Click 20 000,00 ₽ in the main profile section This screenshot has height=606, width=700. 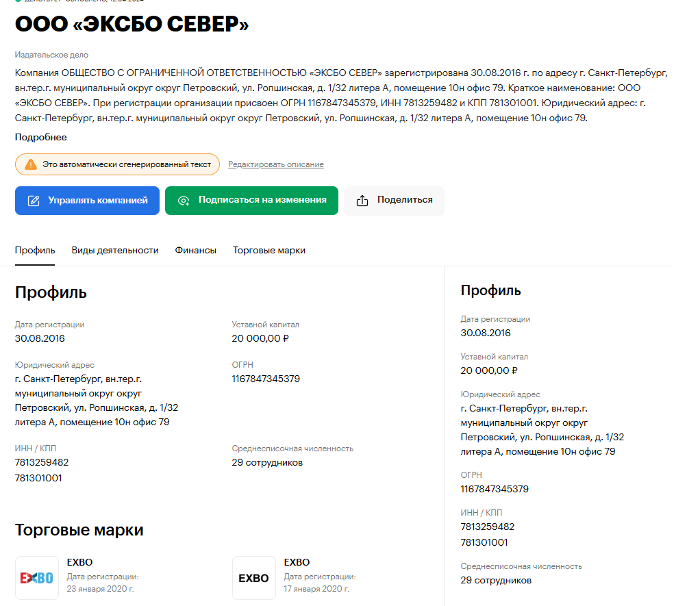coord(260,338)
